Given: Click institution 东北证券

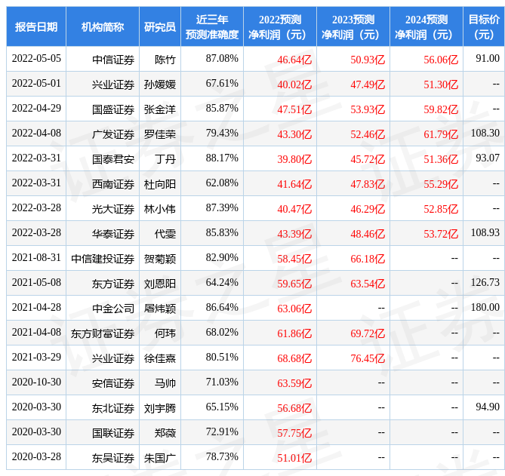Looking at the screenshot, I should pos(113,408).
